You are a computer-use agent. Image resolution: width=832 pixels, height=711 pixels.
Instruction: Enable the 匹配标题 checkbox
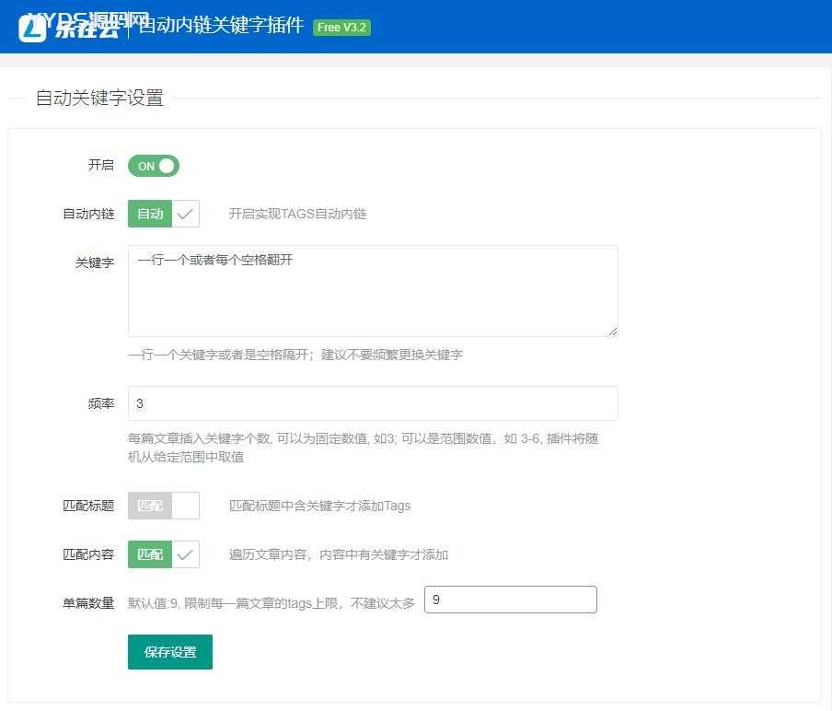coord(163,506)
